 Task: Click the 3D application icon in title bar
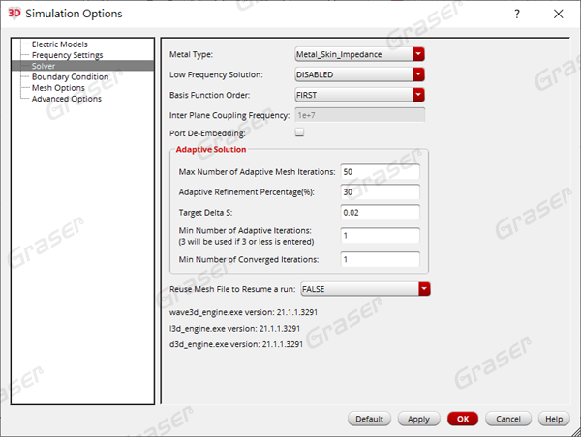pos(15,14)
